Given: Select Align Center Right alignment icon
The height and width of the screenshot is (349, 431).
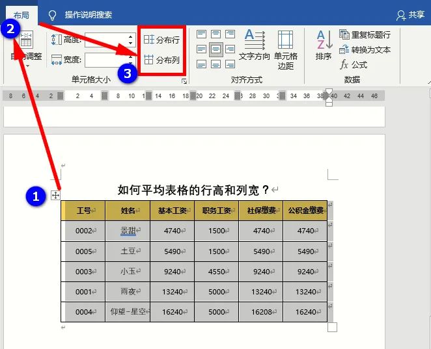Looking at the screenshot, I should pyautogui.click(x=230, y=49).
